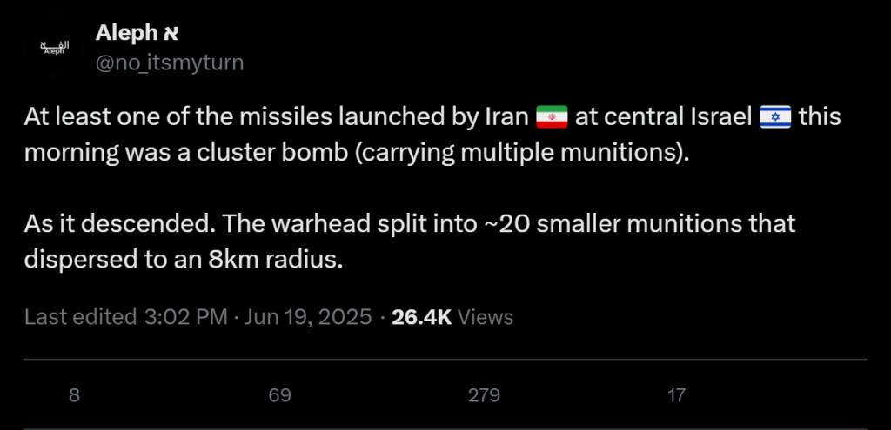Click the bookmark count of 17
This screenshot has height=430, width=891.
point(676,396)
